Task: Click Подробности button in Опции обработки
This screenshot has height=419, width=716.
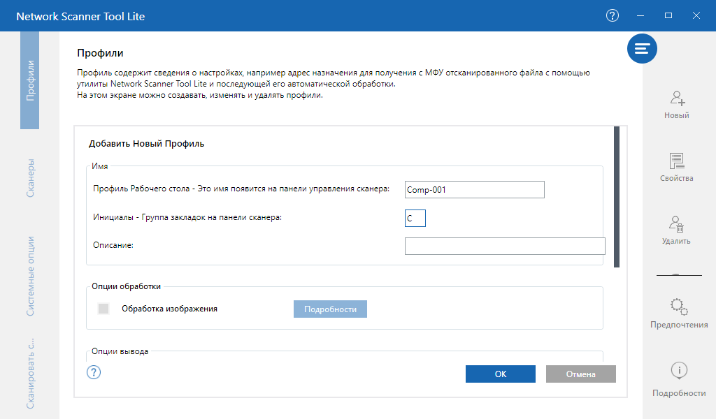Action: [330, 309]
